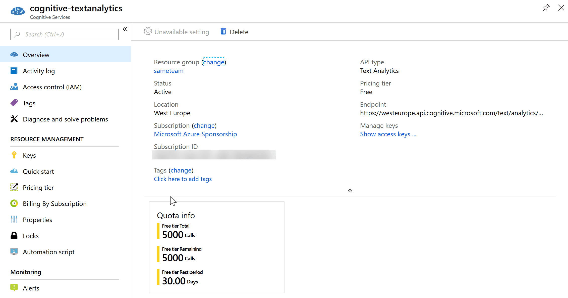This screenshot has width=568, height=298.
Task: Click the Free pricing tier value
Action: tap(366, 92)
